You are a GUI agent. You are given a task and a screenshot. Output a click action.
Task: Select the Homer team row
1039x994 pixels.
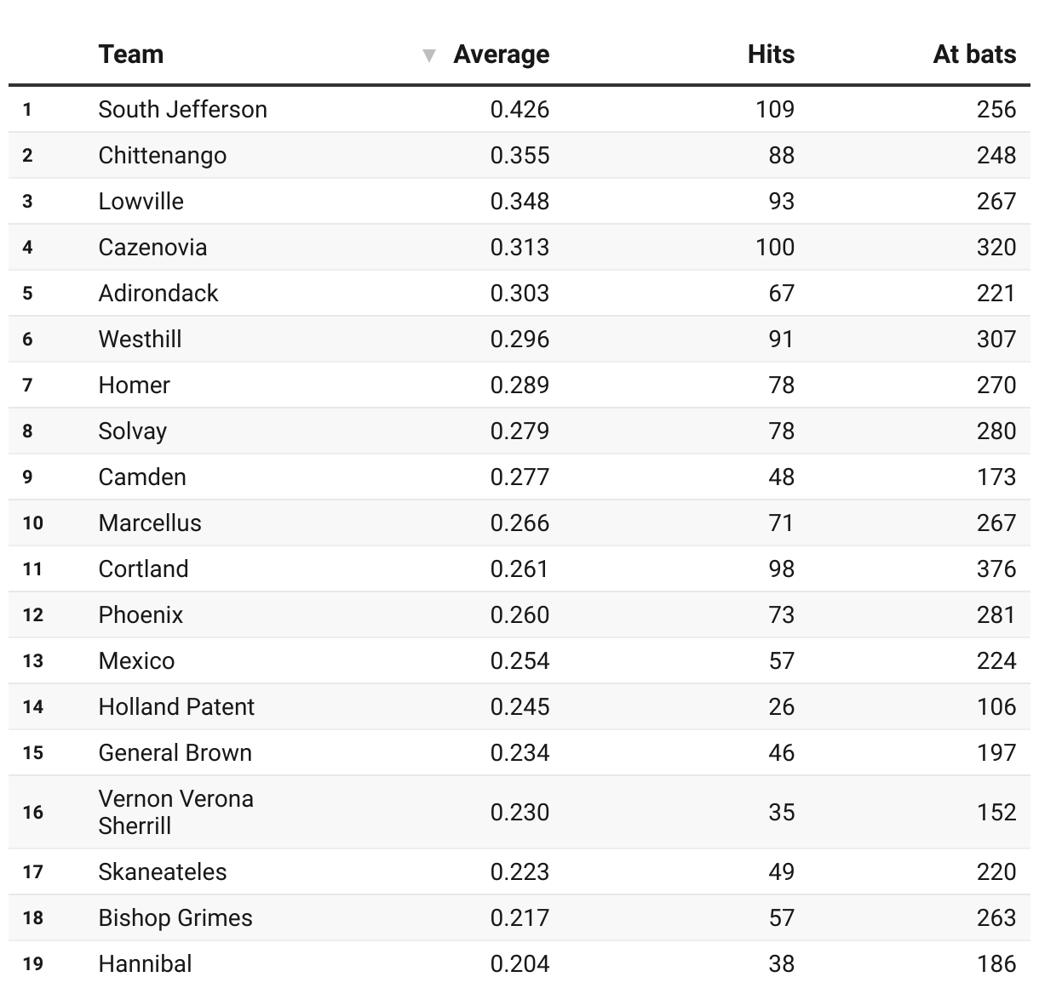point(519,385)
